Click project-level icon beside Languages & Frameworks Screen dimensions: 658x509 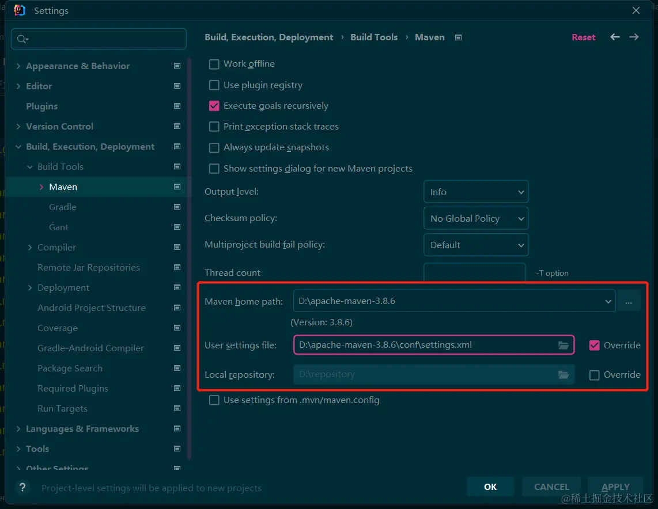177,428
